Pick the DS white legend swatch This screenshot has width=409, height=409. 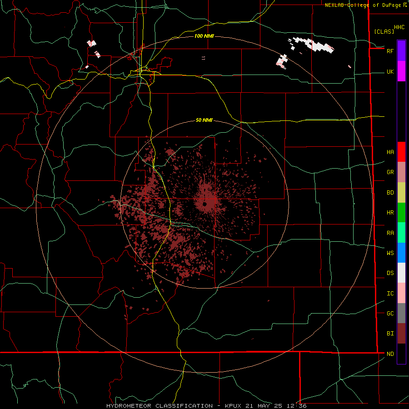(401, 273)
